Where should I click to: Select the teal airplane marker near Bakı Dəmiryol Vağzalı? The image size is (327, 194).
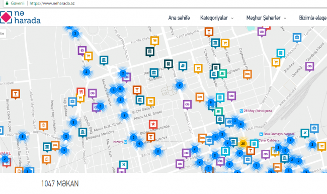tap(305, 133)
